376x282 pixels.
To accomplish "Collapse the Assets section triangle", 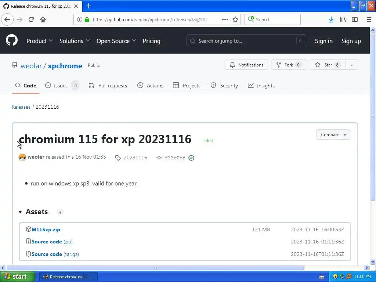I will pos(21,212).
